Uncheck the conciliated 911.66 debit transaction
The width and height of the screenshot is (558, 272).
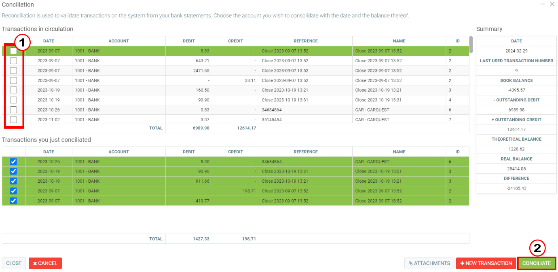[x=13, y=181]
